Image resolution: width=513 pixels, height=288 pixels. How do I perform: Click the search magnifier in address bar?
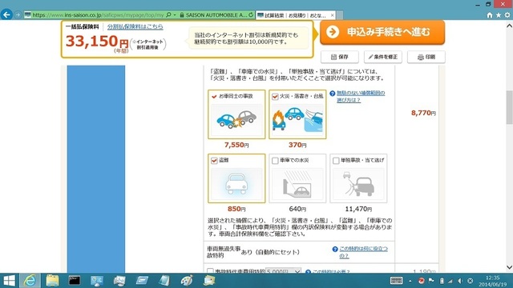coord(168,15)
